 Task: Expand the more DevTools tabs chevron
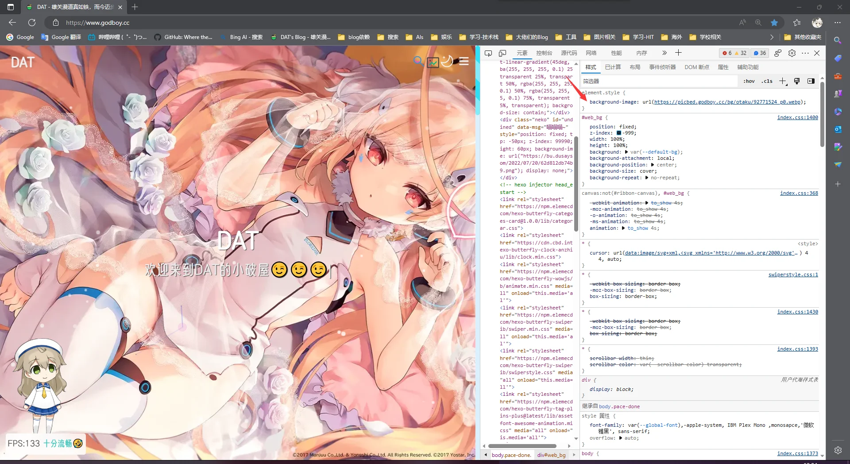664,53
